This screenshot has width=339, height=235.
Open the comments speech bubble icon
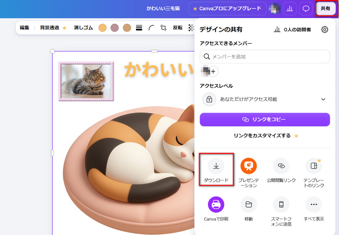click(306, 8)
